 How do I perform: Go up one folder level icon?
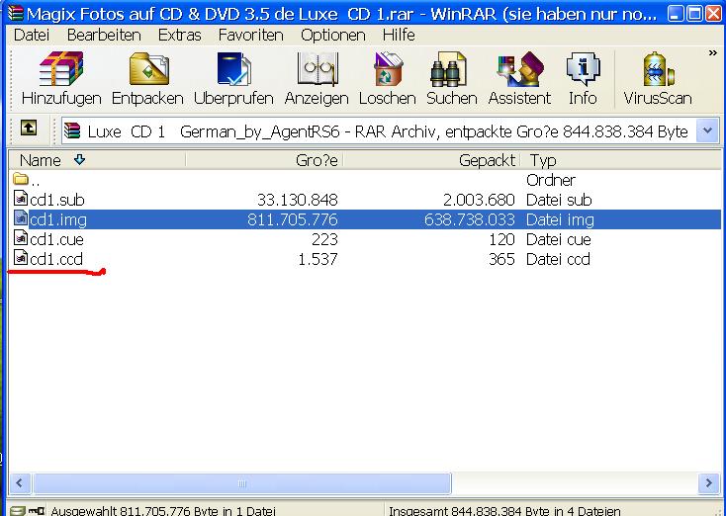29,128
